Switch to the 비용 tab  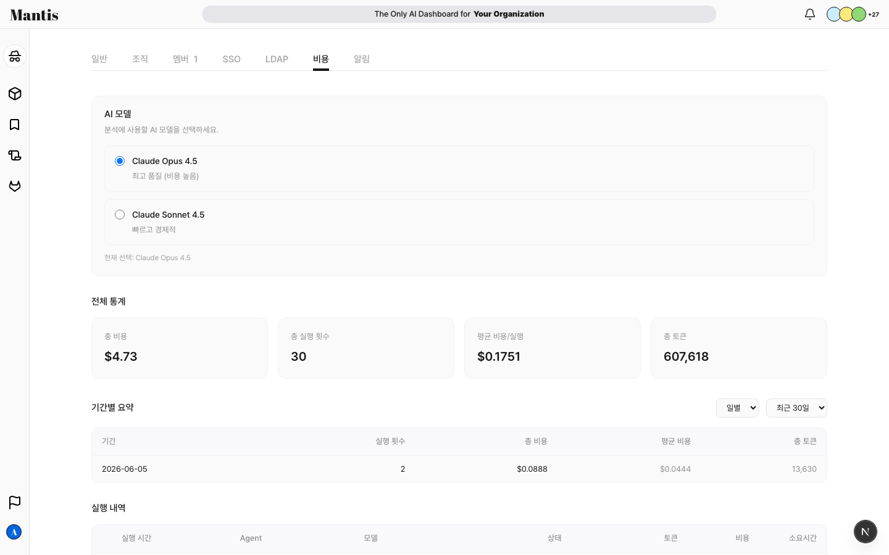pos(321,59)
